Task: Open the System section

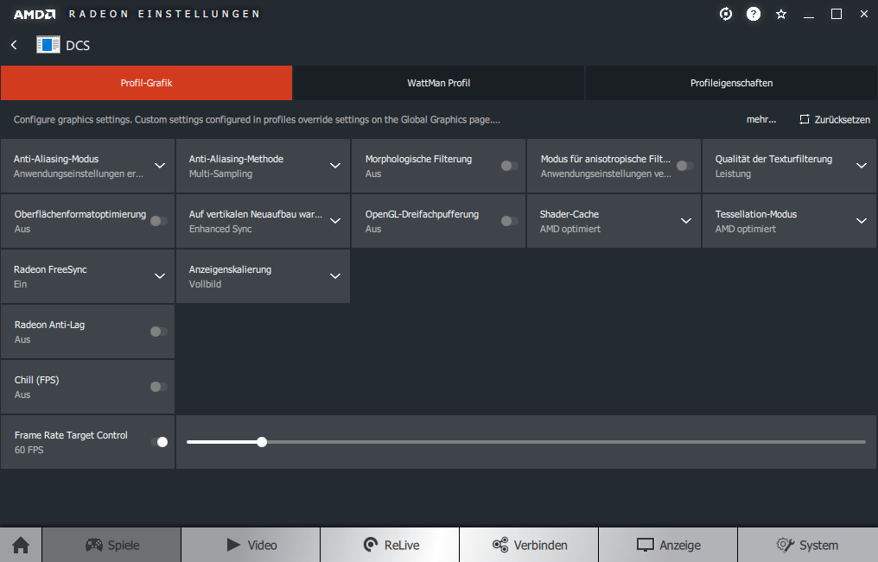Action: coord(807,545)
